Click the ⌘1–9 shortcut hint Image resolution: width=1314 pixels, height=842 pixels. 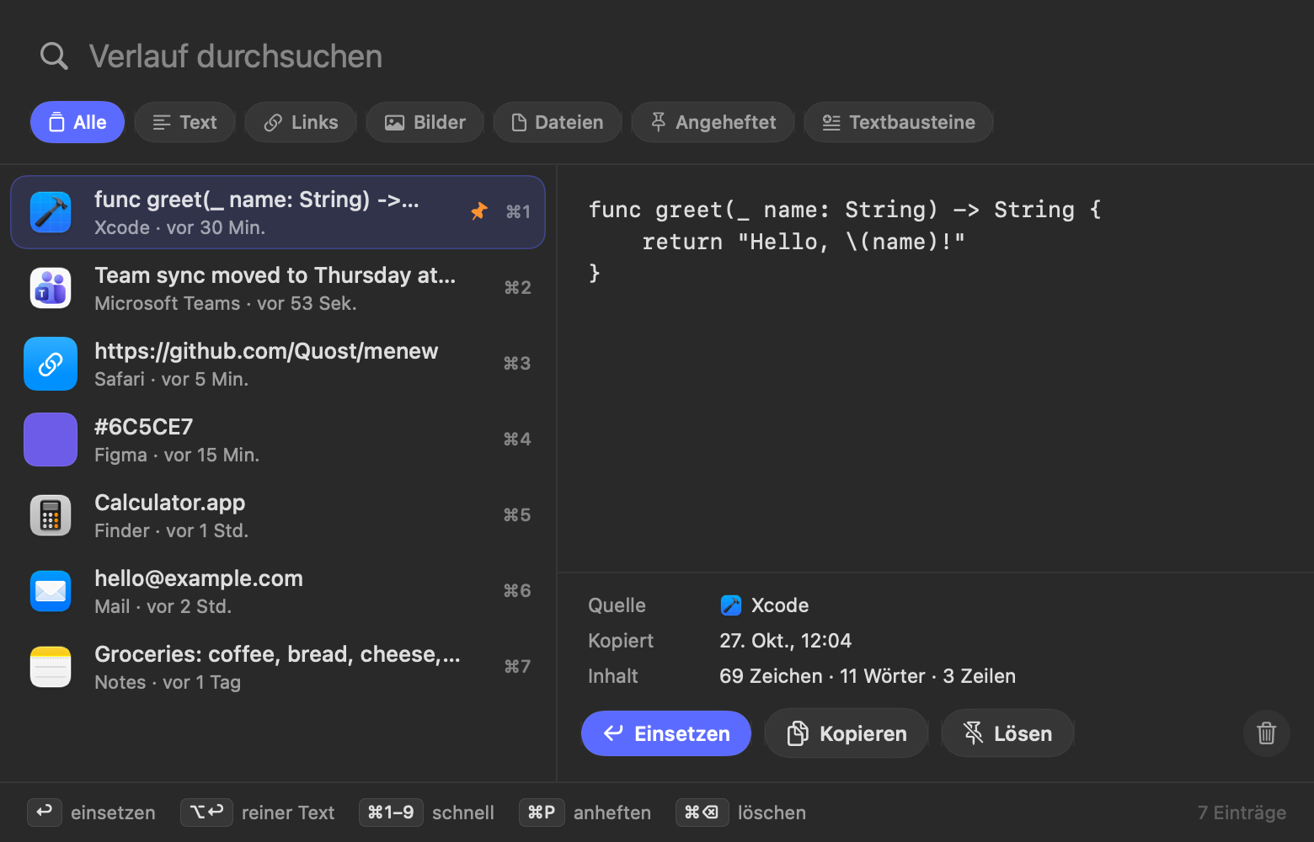tap(391, 813)
